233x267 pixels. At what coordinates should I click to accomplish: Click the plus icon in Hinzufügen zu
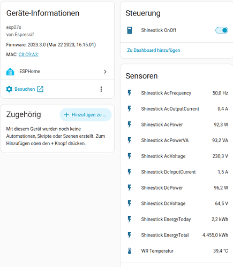coord(66,115)
